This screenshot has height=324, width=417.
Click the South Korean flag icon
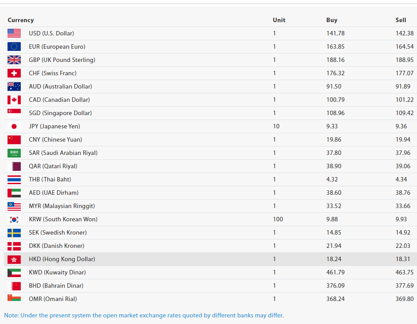14,219
